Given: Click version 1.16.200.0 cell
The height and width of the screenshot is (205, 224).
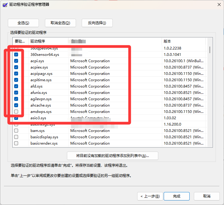Looking at the screenshot, I should click(172, 124).
